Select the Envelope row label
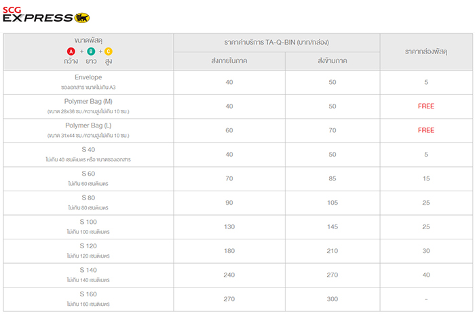The height and width of the screenshot is (316, 475). [x=88, y=77]
